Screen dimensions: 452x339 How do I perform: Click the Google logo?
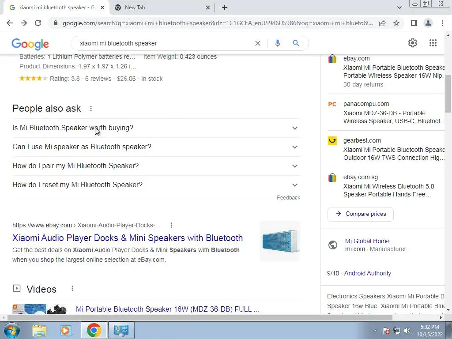(30, 44)
